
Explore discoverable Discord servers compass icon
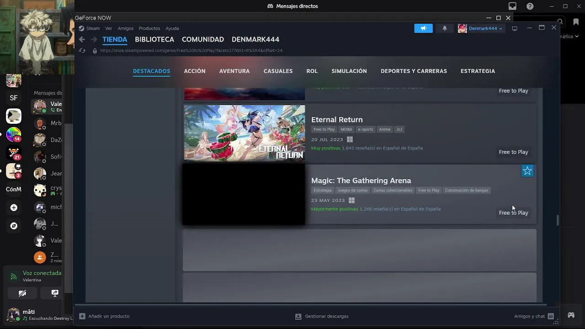tap(14, 226)
